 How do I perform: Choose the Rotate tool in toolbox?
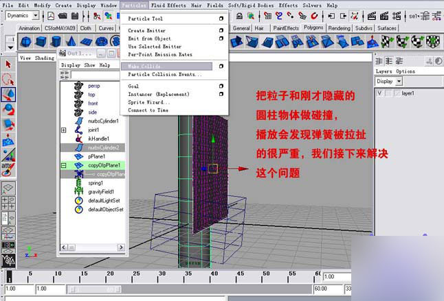8,109
